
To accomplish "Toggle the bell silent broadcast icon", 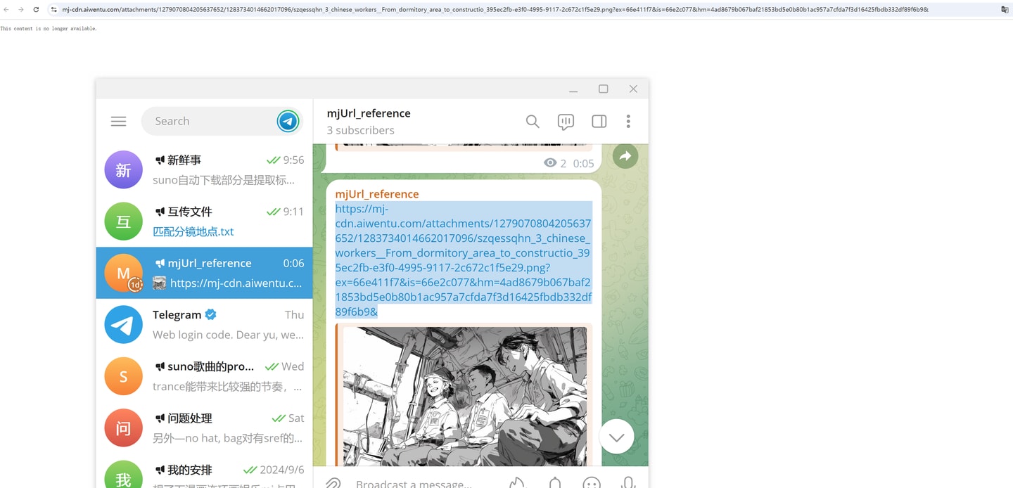I will click(555, 484).
